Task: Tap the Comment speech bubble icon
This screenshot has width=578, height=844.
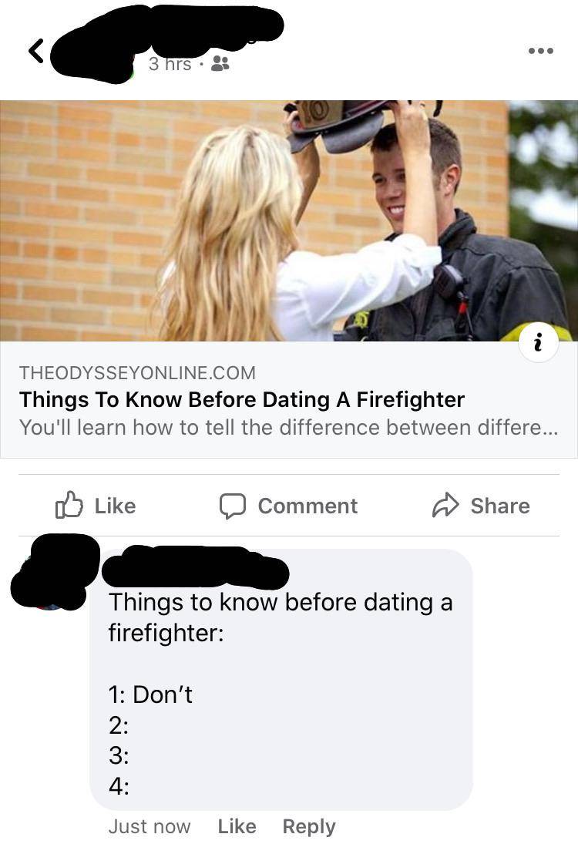Action: 233,506
